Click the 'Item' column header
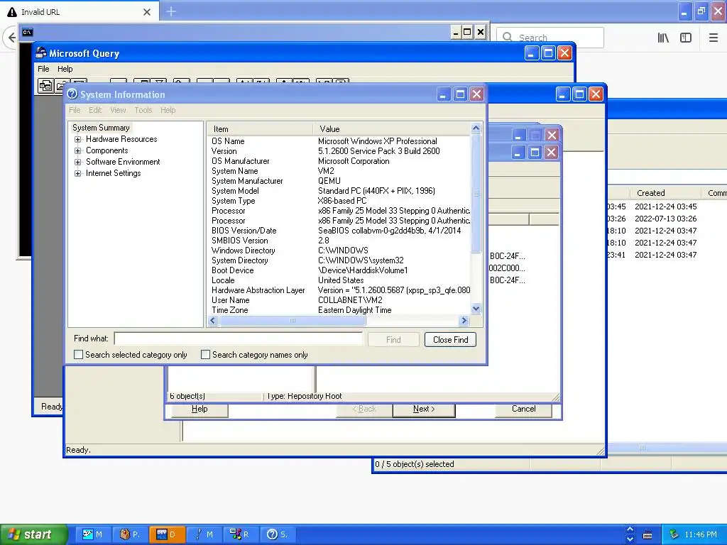The image size is (727, 545). point(260,129)
